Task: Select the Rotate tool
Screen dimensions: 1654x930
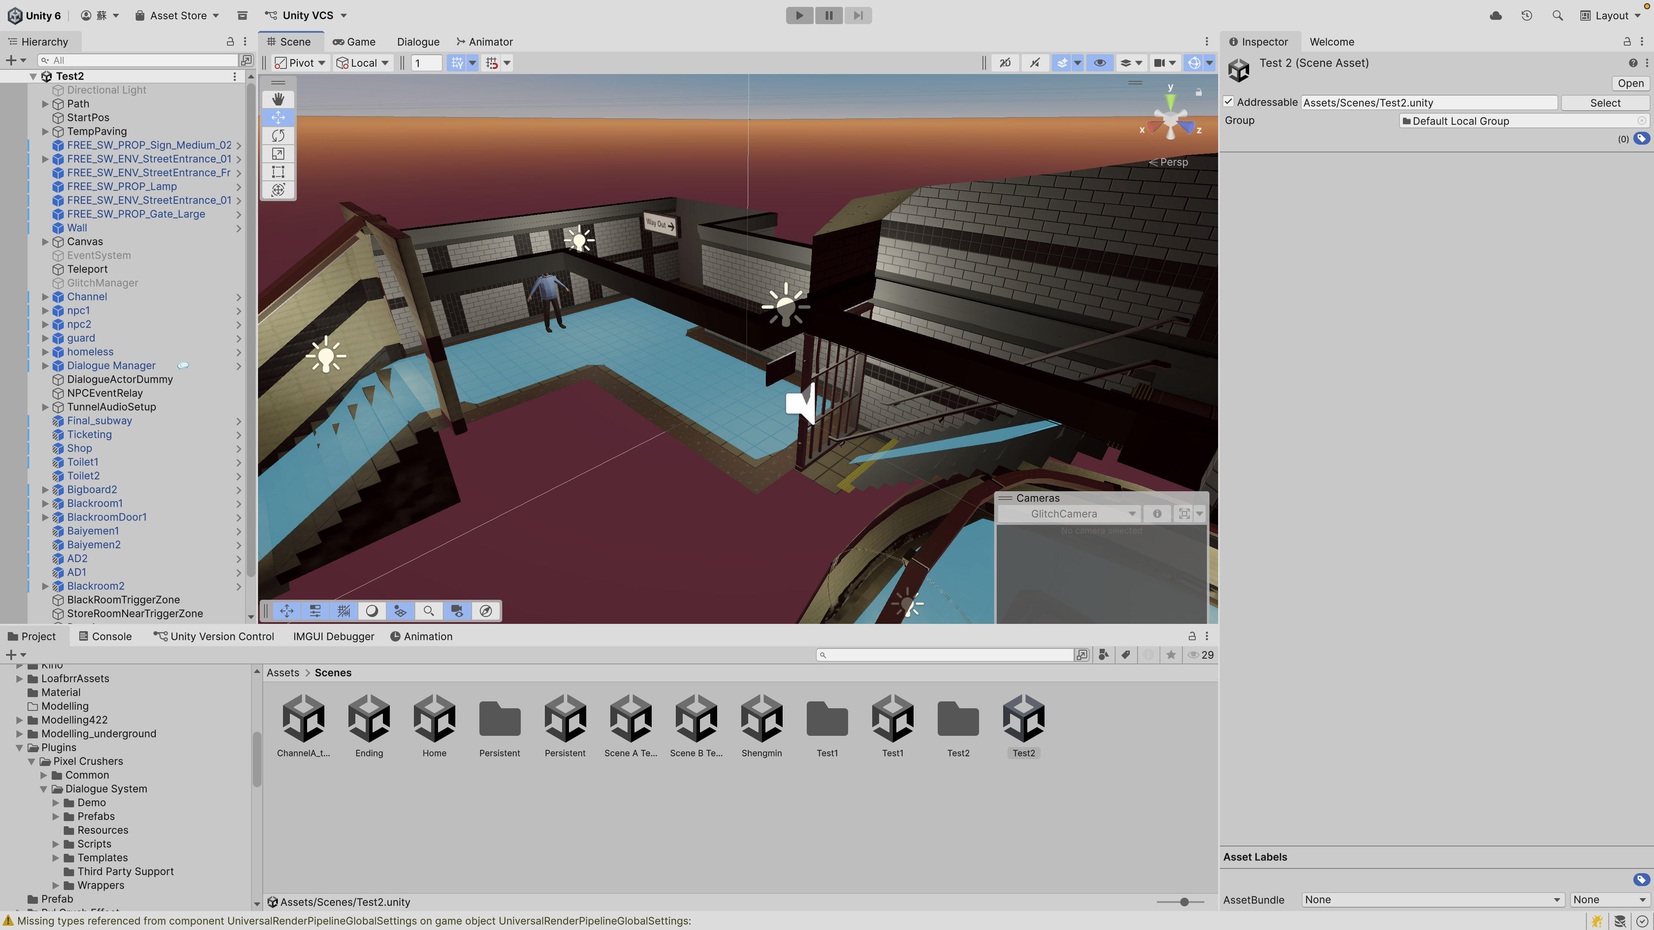Action: pyautogui.click(x=278, y=136)
